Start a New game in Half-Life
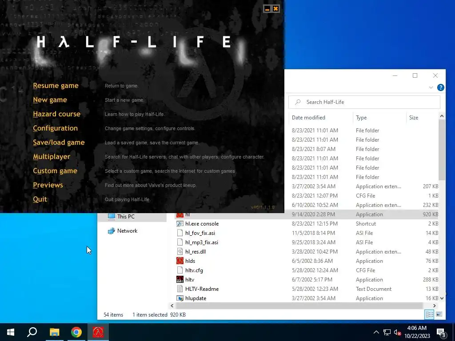Viewport: 455px width, 341px height. pyautogui.click(x=50, y=100)
